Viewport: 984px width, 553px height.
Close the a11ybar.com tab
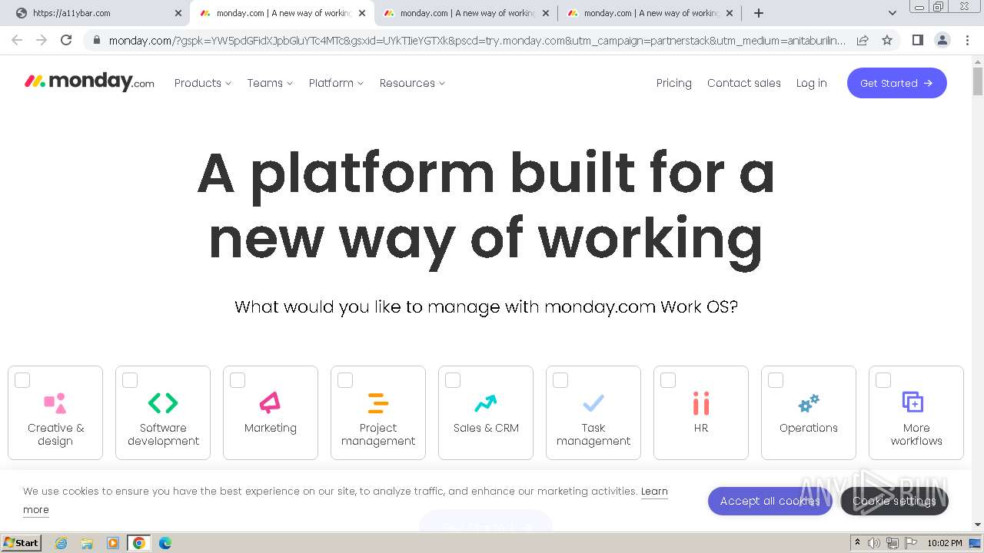178,13
